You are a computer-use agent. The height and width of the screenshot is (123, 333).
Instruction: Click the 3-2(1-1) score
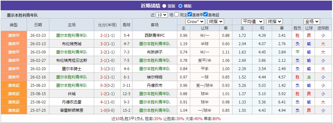(x=107, y=44)
